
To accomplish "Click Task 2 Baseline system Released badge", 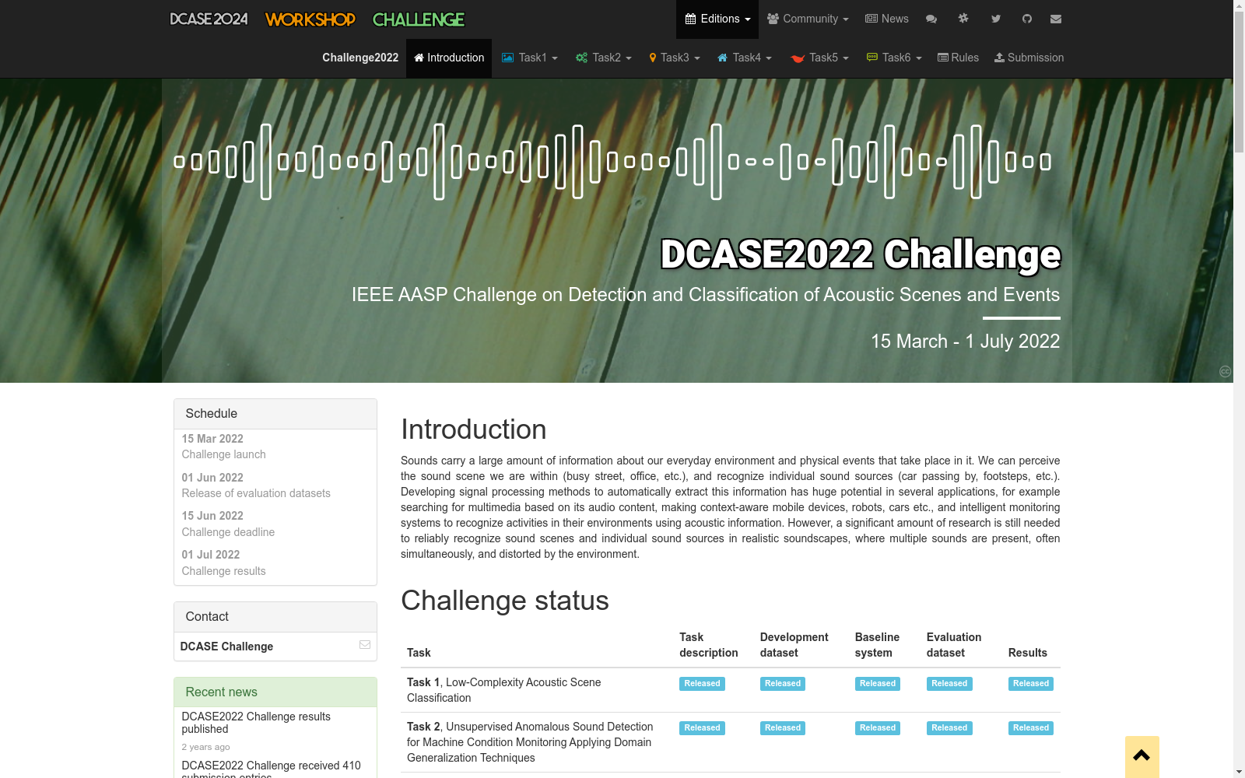I will tap(878, 728).
